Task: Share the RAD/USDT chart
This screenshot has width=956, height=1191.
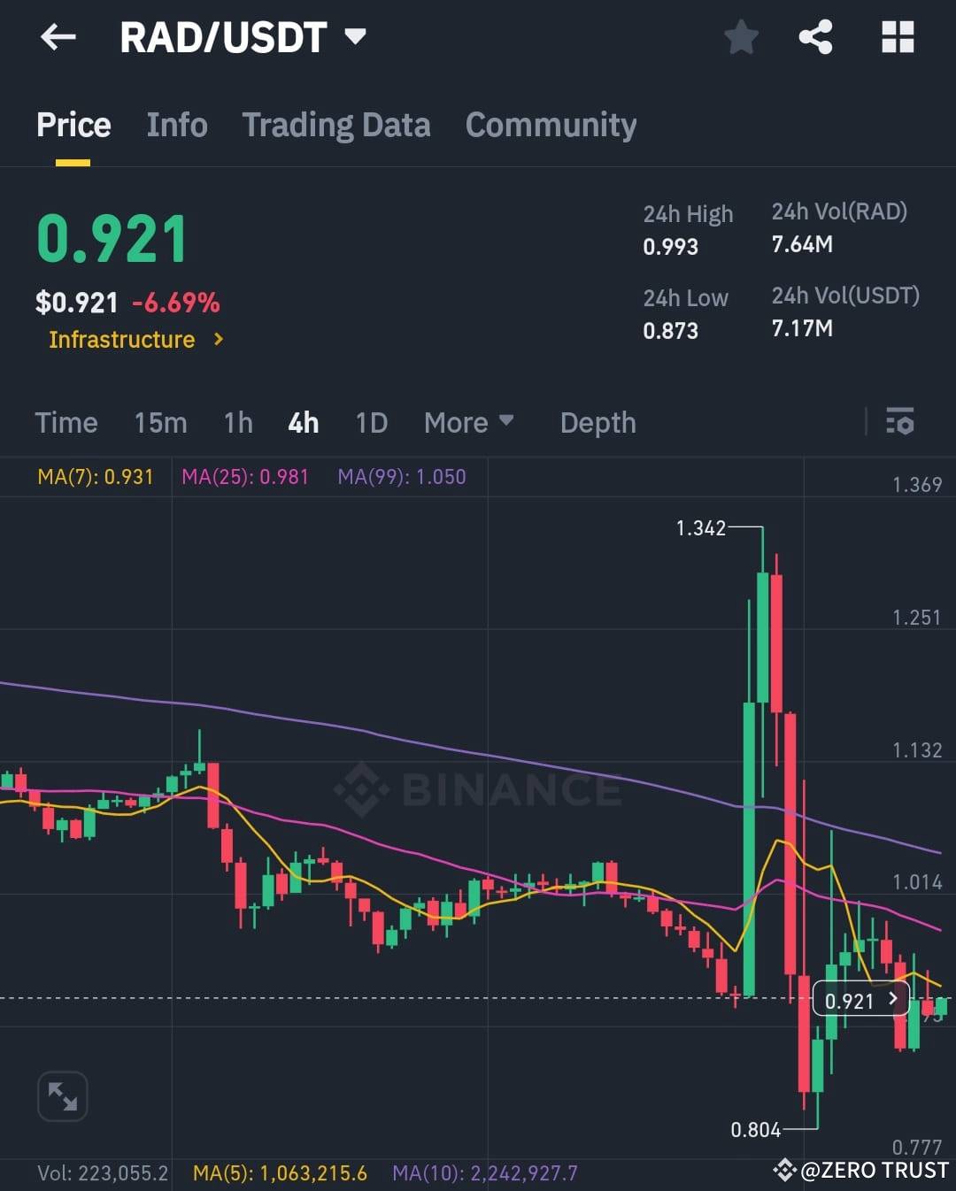Action: (x=815, y=37)
